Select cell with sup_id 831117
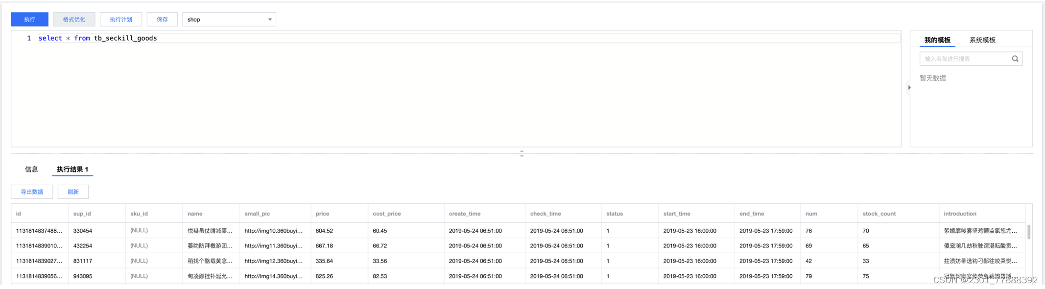 (x=97, y=261)
